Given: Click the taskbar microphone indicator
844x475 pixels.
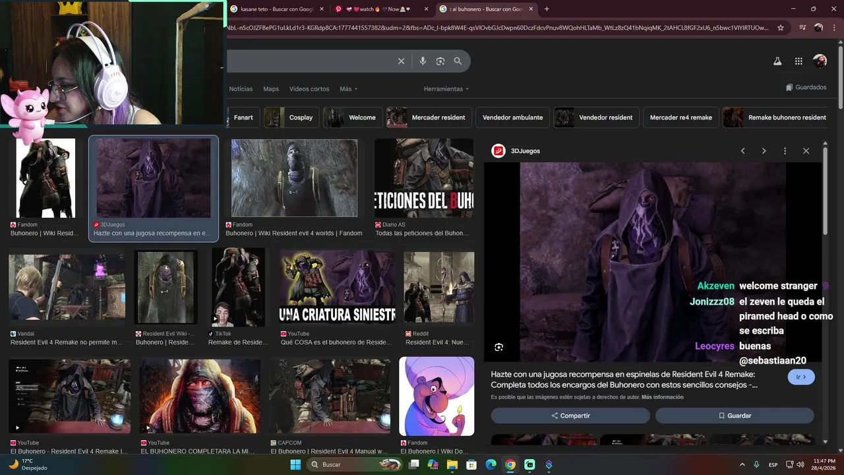Looking at the screenshot, I should pyautogui.click(x=756, y=464).
